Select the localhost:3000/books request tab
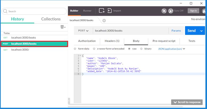This screenshot has width=207, height=109. [81, 20]
